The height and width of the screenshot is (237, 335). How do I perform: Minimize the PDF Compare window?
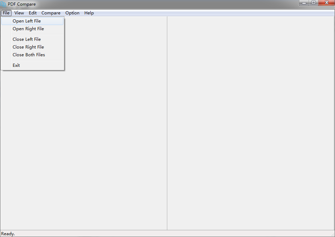point(304,3)
